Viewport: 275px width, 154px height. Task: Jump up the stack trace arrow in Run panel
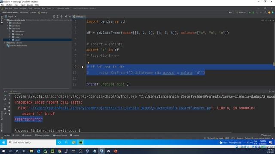click(9, 96)
